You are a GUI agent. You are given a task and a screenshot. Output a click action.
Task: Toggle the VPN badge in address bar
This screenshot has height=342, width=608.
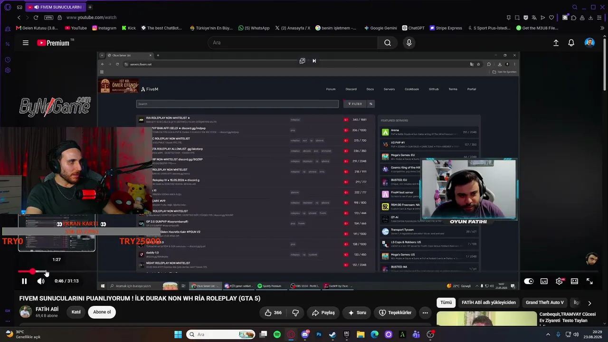tap(48, 18)
